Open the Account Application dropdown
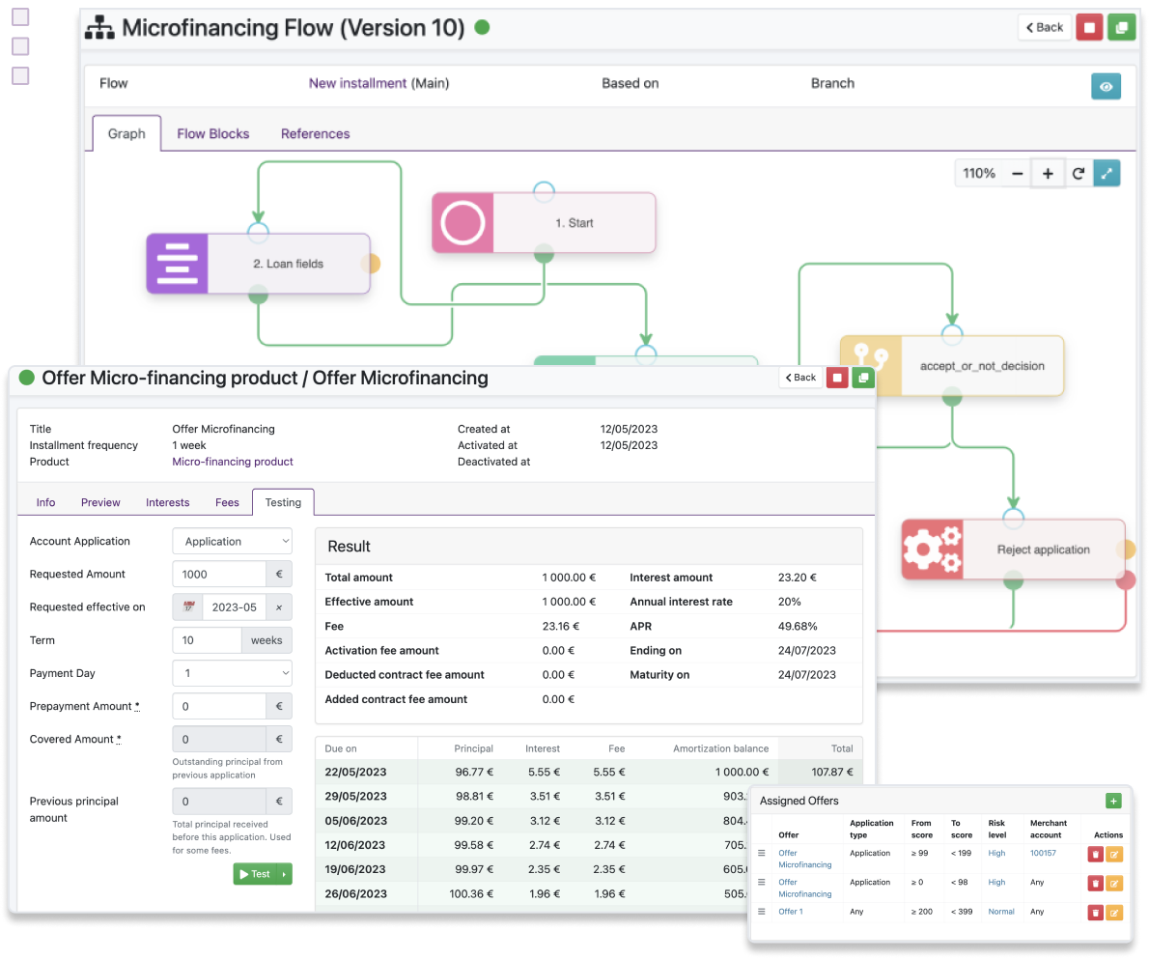 tap(232, 542)
